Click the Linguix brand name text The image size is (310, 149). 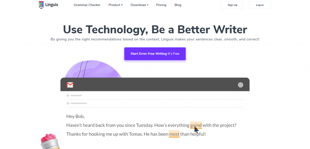(x=51, y=5)
